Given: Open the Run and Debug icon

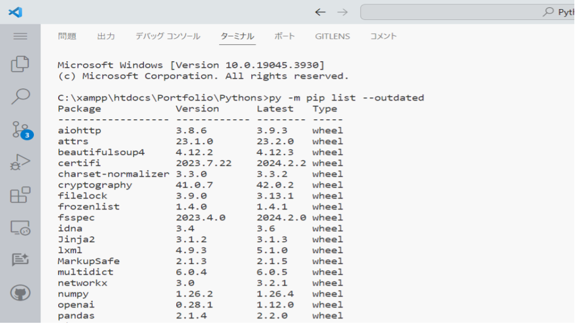Looking at the screenshot, I should click(20, 162).
